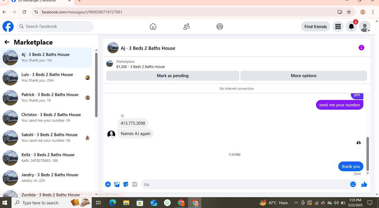Choose a sticker from the sticker icon

coord(126,184)
